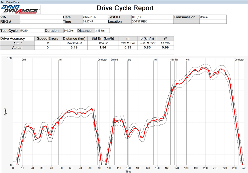
Task: Click the Dyno Dynamics logo
Action: (21, 9)
